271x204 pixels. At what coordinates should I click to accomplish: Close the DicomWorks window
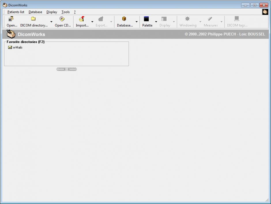(264, 5)
